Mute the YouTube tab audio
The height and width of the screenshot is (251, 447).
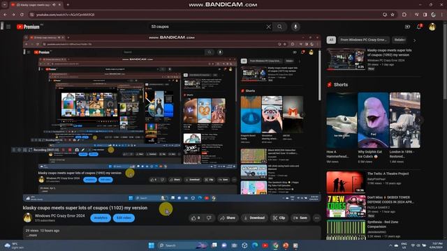[54, 5]
